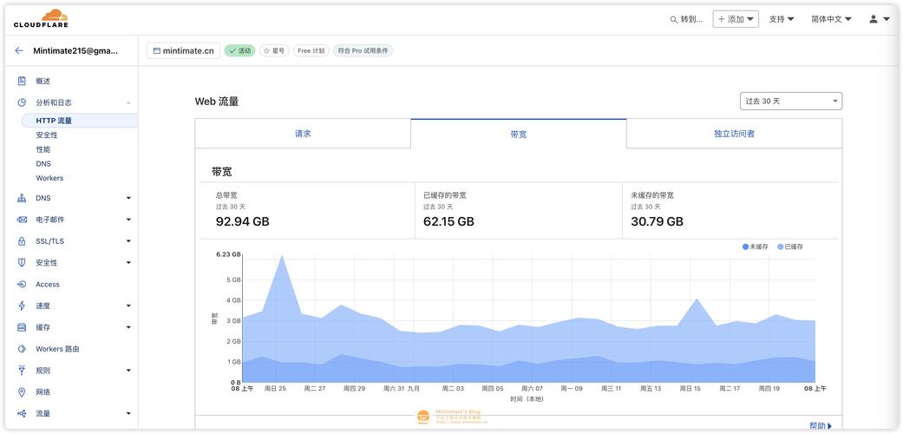Click the 6.23 GB axis label
The width and height of the screenshot is (903, 434).
(x=228, y=254)
